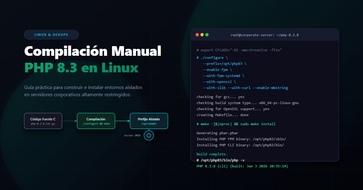Click the Installing PHP FPM binary line
Screen dimensions: 363x190
point(241,139)
